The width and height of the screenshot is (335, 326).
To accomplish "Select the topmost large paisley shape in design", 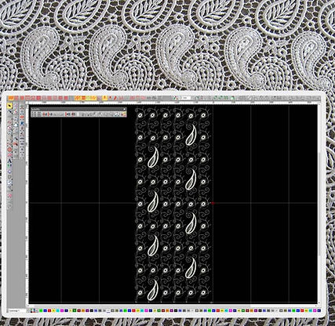I will [x=191, y=135].
